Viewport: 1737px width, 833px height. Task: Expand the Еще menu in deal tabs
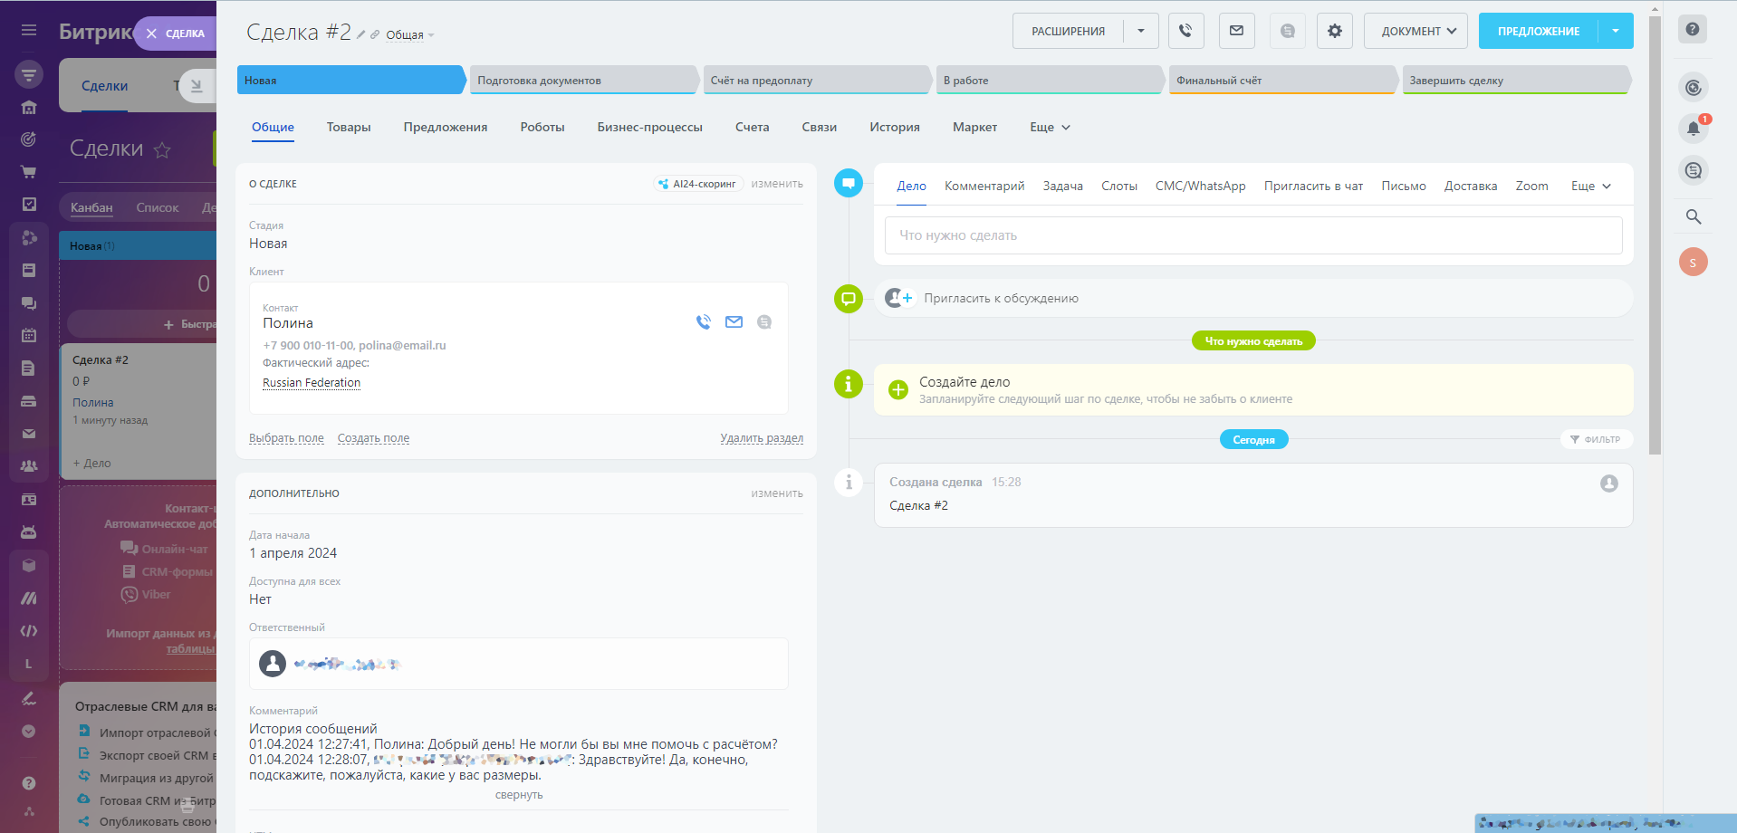[x=1050, y=128]
